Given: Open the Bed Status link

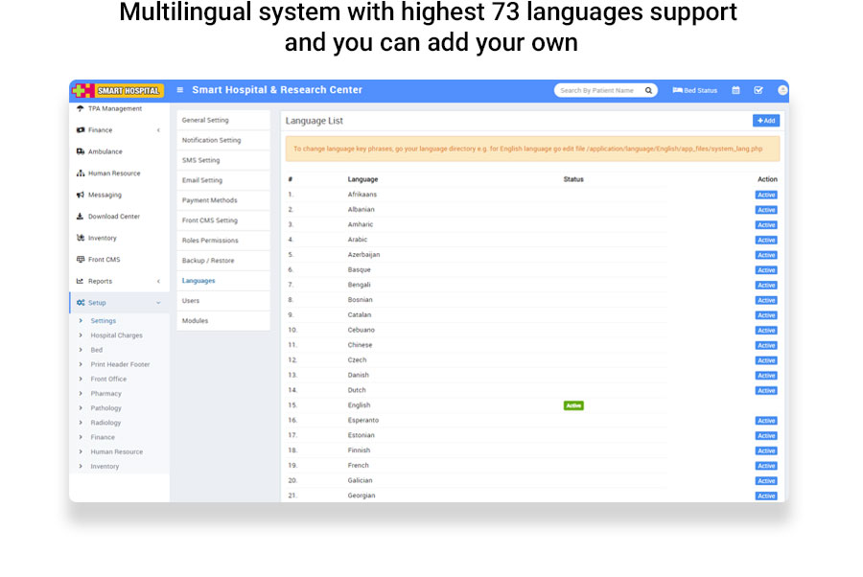Looking at the screenshot, I should [695, 91].
